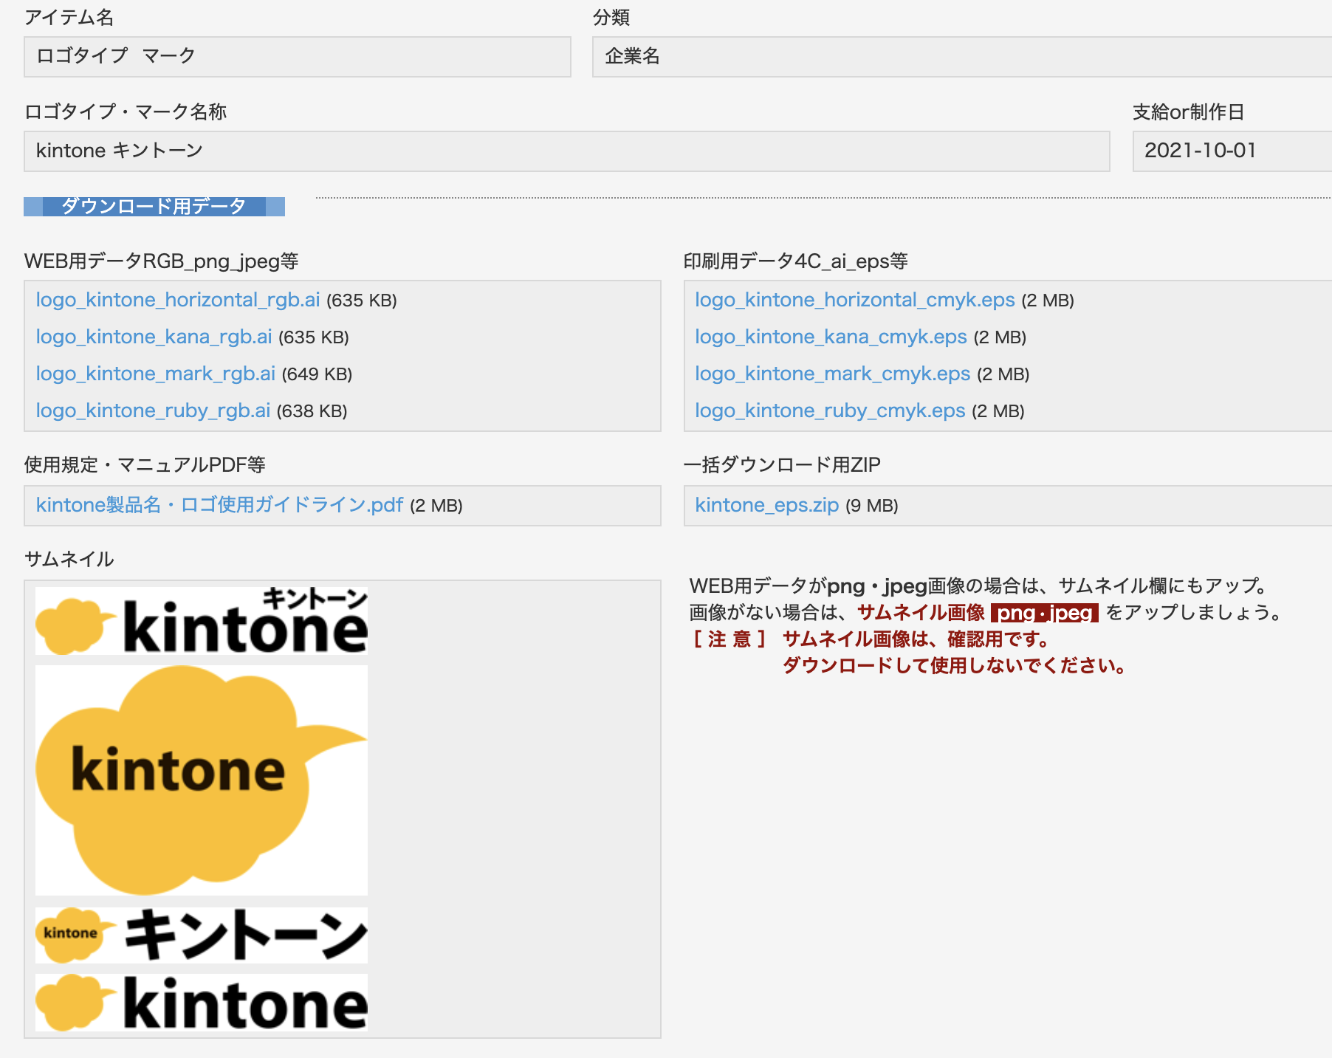Image resolution: width=1332 pixels, height=1058 pixels.
Task: Click the (649 KB) size text
Action: [317, 374]
